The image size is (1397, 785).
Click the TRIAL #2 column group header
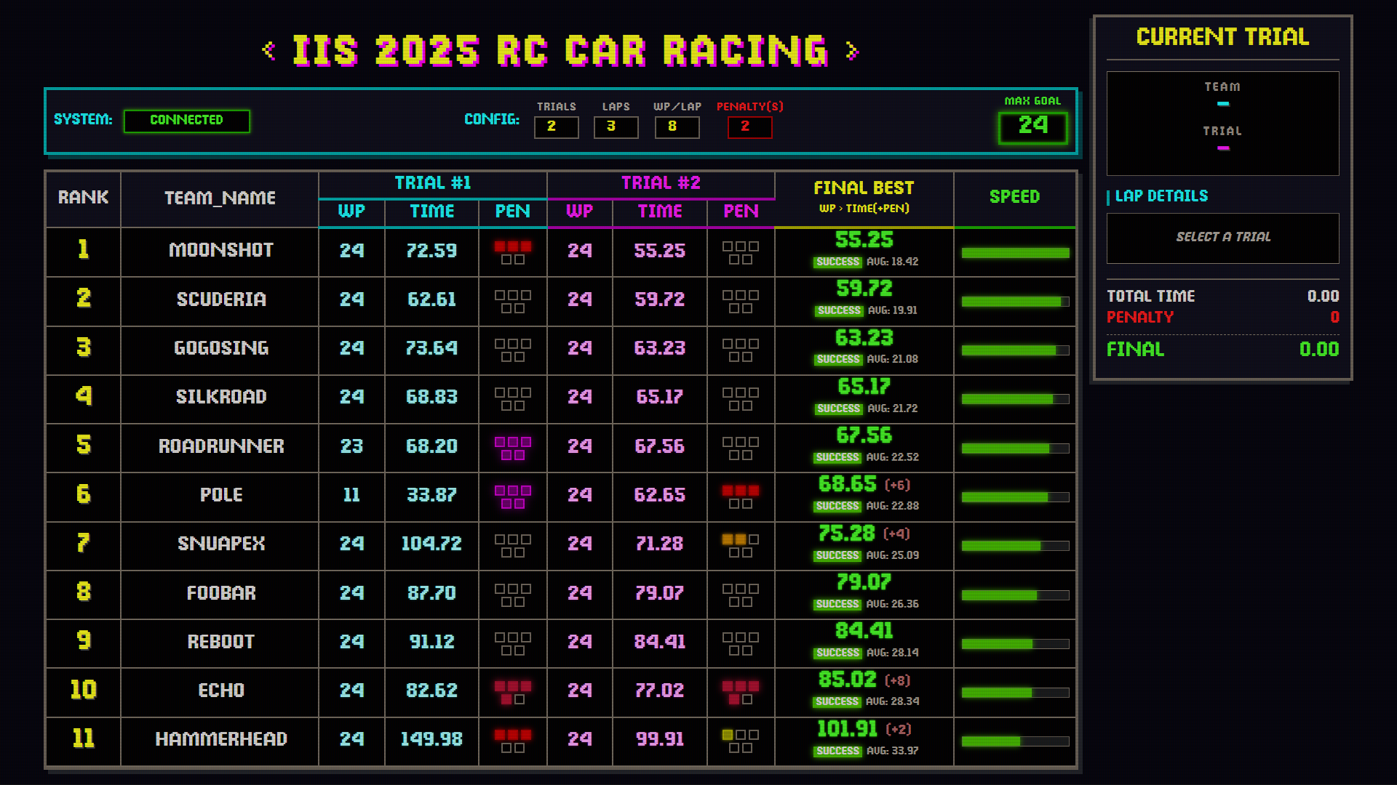pos(660,182)
